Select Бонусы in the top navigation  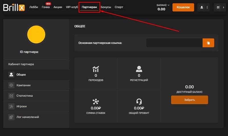(x=106, y=7)
